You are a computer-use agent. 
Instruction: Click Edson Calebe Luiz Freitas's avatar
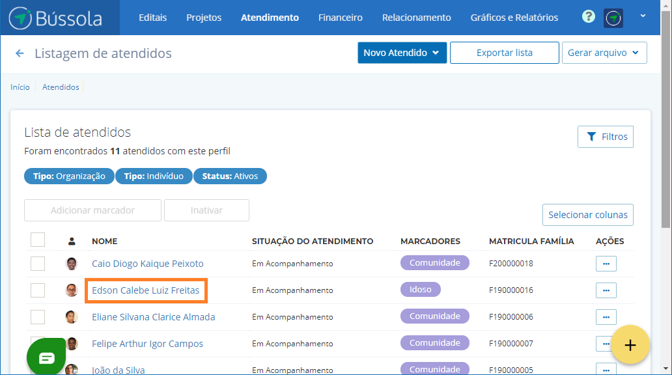click(72, 290)
